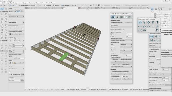Click the third house icon in the Каркас оболочек palette
The width and height of the screenshot is (172, 96).
(x=121, y=17)
